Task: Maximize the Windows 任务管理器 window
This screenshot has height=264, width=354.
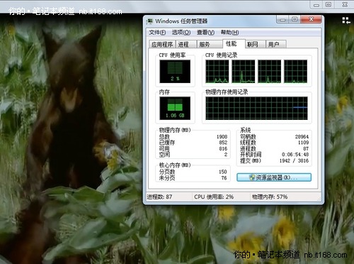Action: click(x=295, y=19)
